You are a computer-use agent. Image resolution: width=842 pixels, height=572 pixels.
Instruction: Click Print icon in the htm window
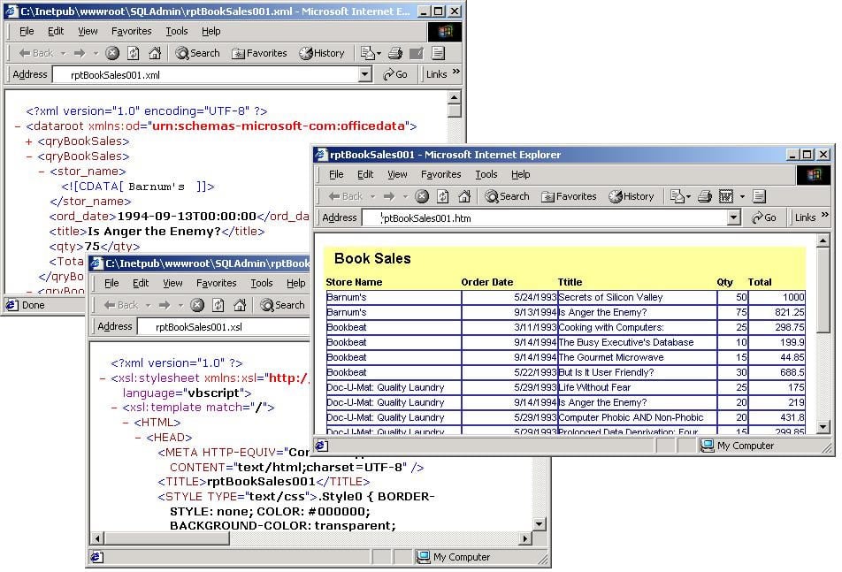pyautogui.click(x=705, y=196)
